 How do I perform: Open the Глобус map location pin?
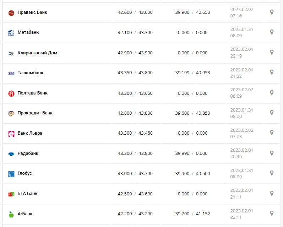click(x=272, y=173)
